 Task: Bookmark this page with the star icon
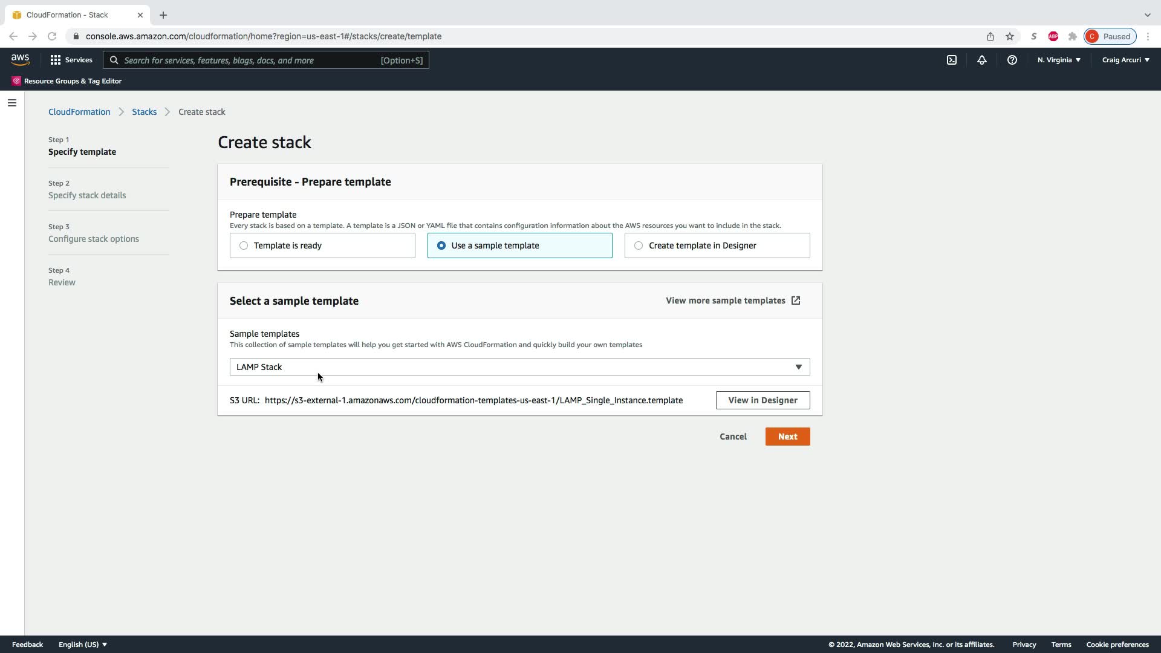click(x=1009, y=36)
